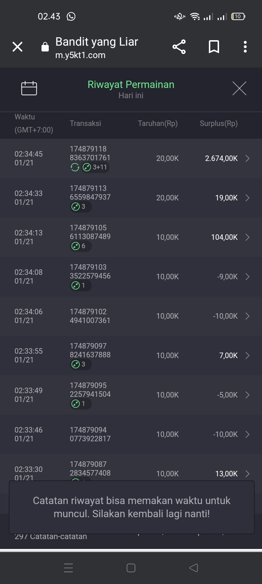
Task: Close the browser tab with X
Action: [17, 47]
